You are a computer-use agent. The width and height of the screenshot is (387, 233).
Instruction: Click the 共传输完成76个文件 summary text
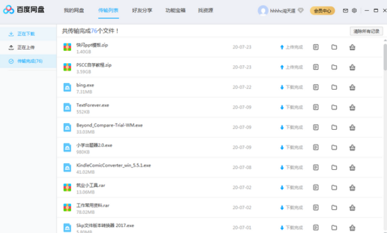[91, 31]
